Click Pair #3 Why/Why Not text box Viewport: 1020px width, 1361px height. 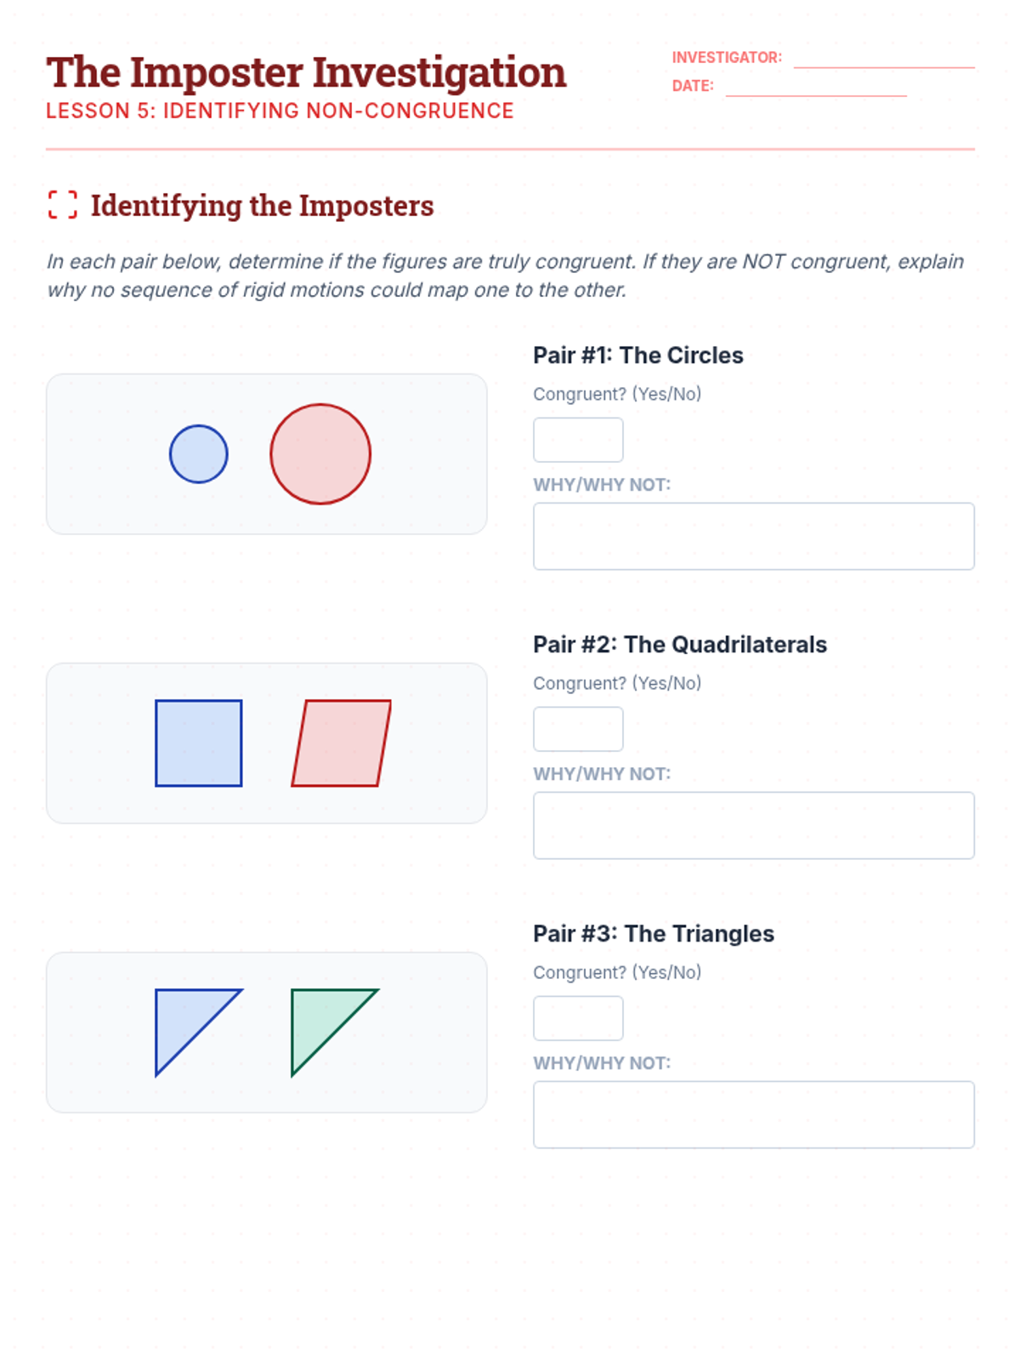[x=753, y=1114]
